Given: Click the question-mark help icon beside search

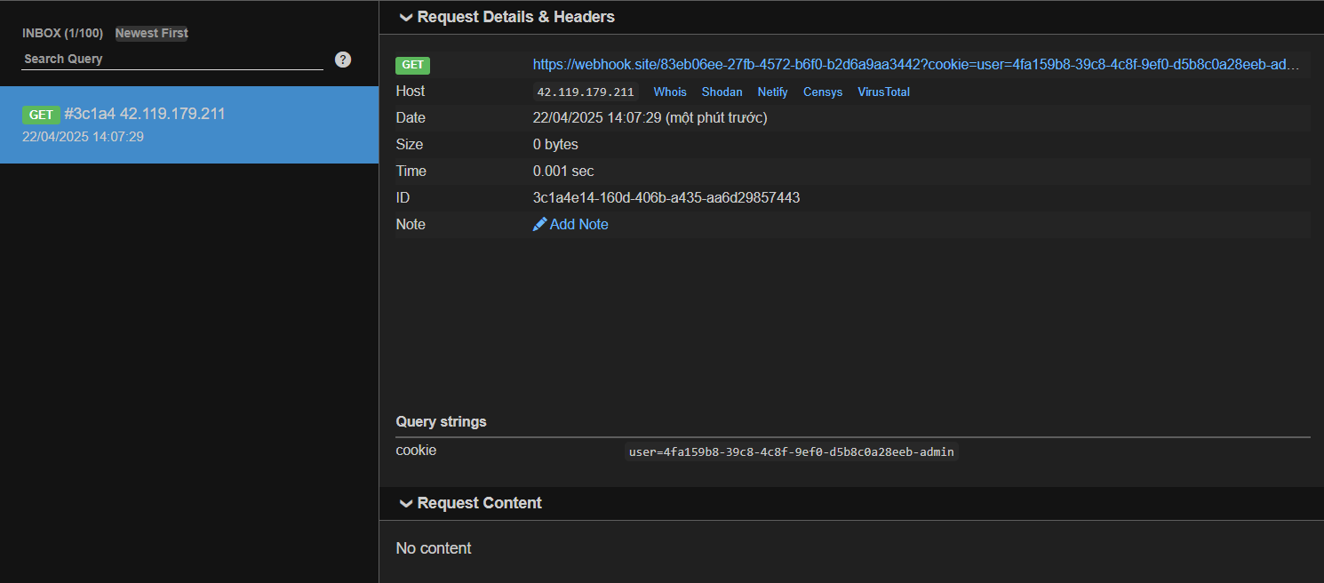Looking at the screenshot, I should tap(343, 60).
